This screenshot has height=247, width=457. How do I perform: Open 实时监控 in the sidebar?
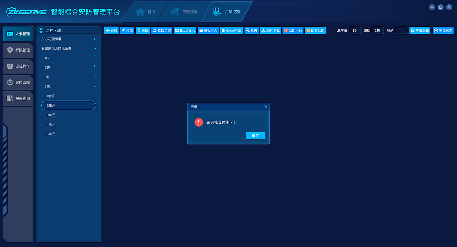click(x=18, y=82)
